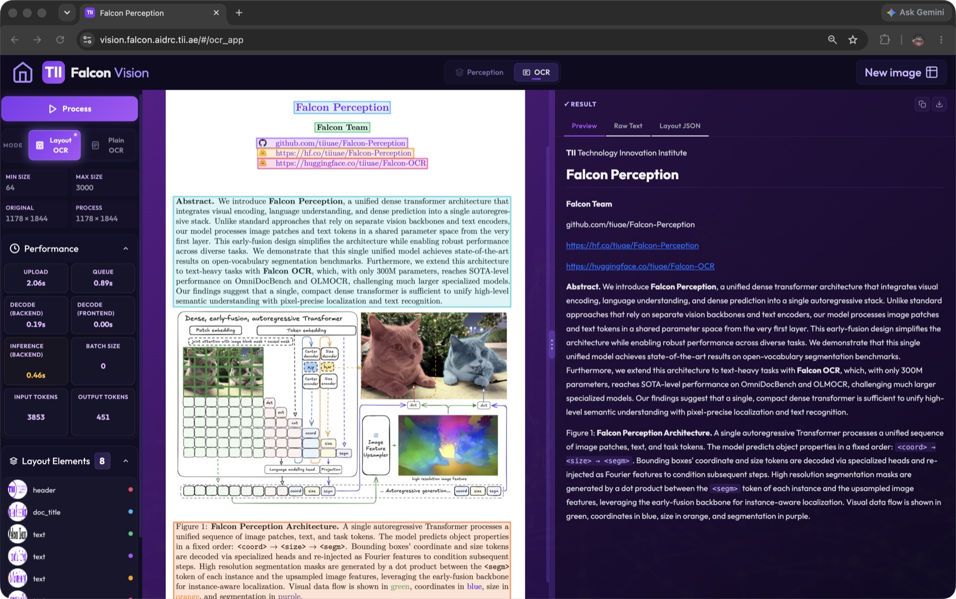View site information icon

(88, 40)
